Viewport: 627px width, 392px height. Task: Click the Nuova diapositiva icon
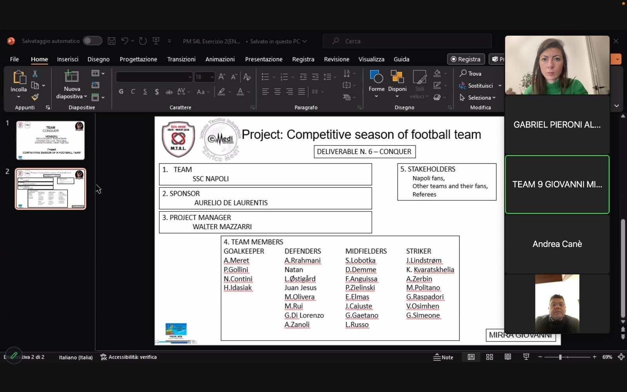point(72,76)
